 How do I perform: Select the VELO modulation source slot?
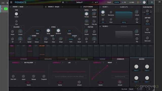click(12, 51)
